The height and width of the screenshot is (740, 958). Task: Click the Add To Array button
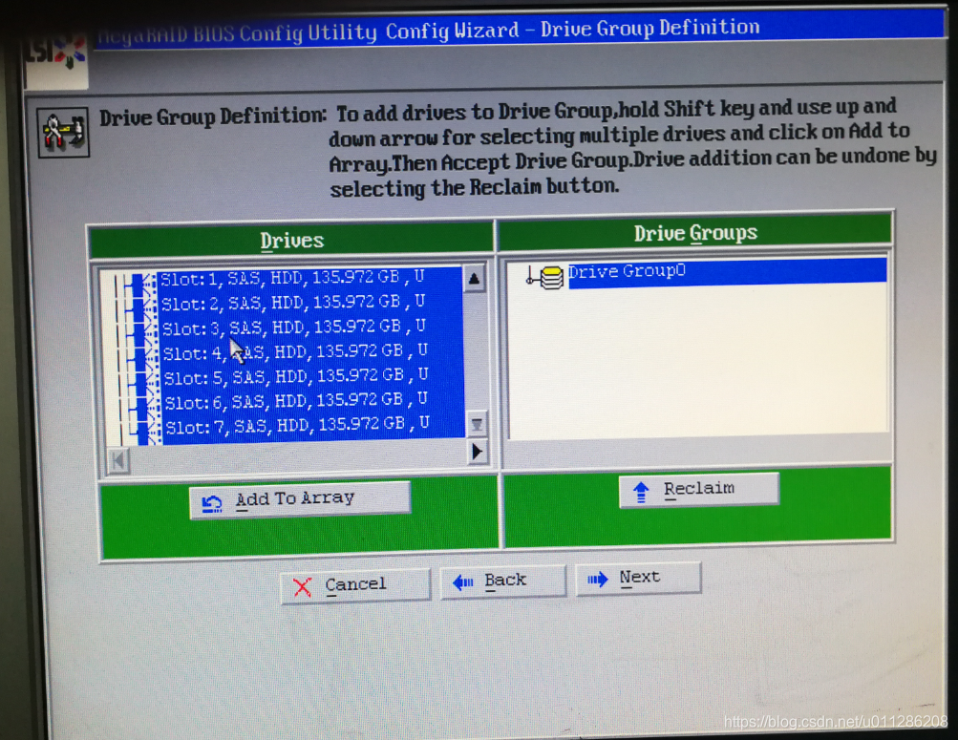(299, 499)
